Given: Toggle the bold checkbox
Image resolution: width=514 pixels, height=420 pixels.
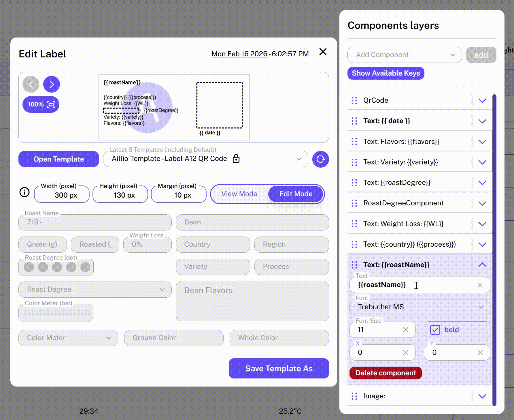Looking at the screenshot, I should click(435, 330).
